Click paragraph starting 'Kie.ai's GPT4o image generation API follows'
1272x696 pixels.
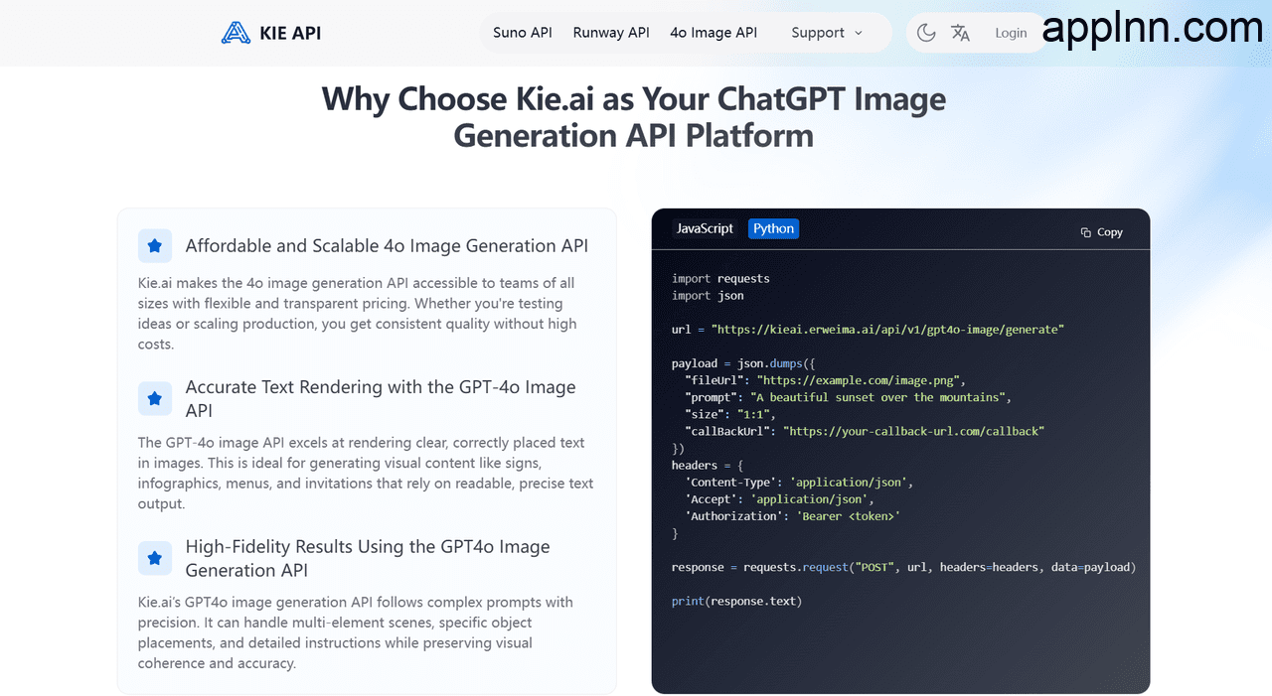356,632
